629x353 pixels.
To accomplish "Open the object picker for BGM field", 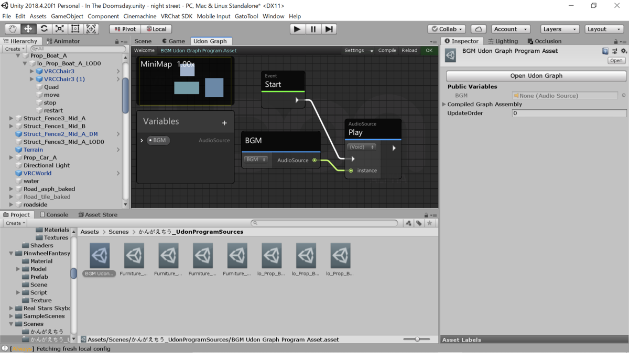I will (x=623, y=96).
